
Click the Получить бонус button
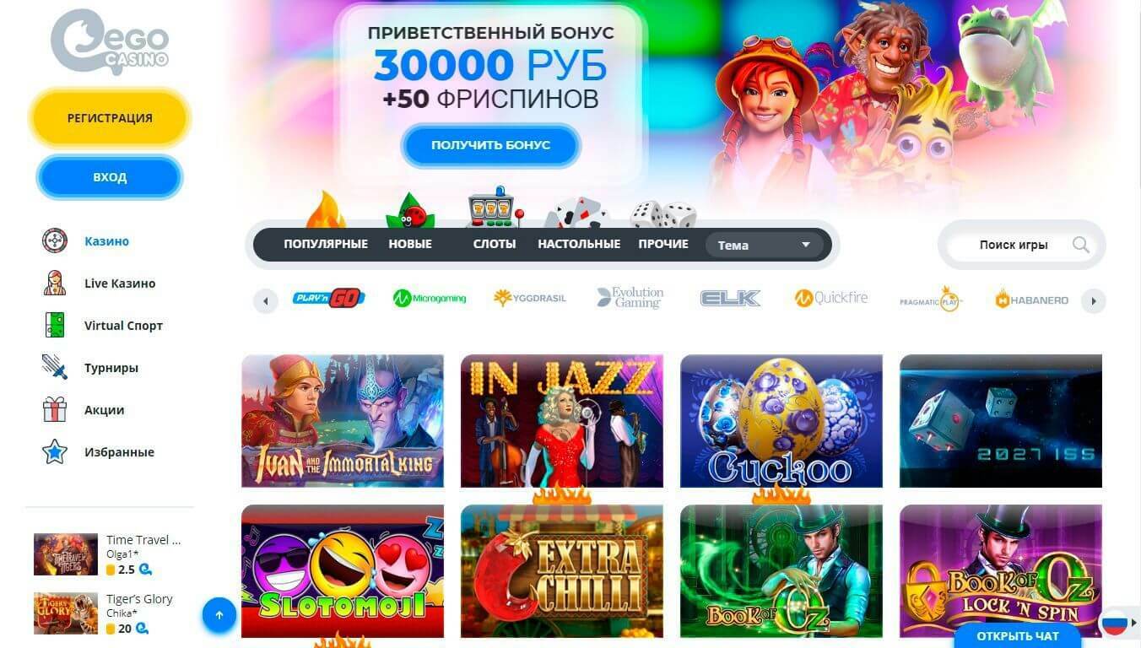pyautogui.click(x=491, y=145)
